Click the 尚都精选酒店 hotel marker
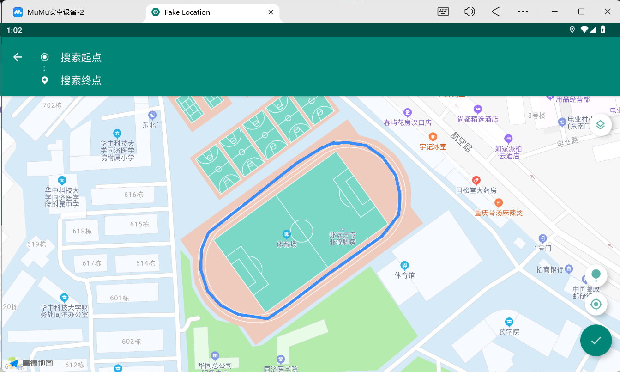The width and height of the screenshot is (620, 372). click(477, 109)
